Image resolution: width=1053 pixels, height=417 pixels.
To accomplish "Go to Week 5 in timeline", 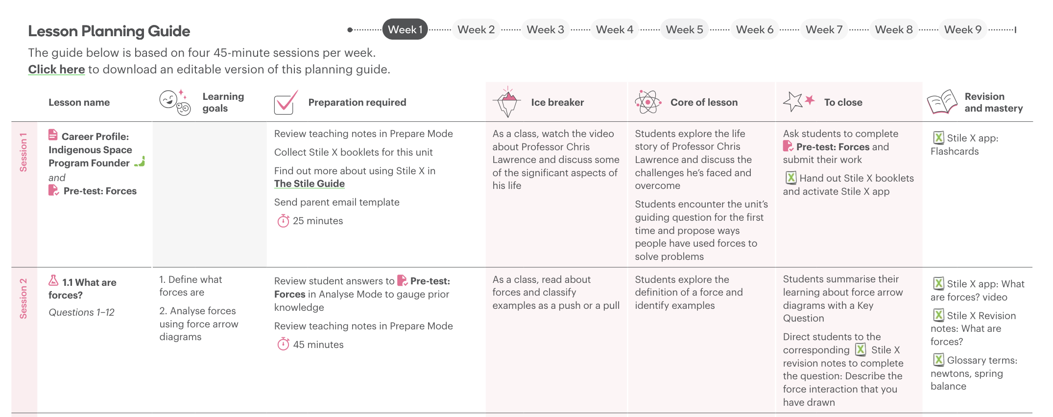I will 684,29.
